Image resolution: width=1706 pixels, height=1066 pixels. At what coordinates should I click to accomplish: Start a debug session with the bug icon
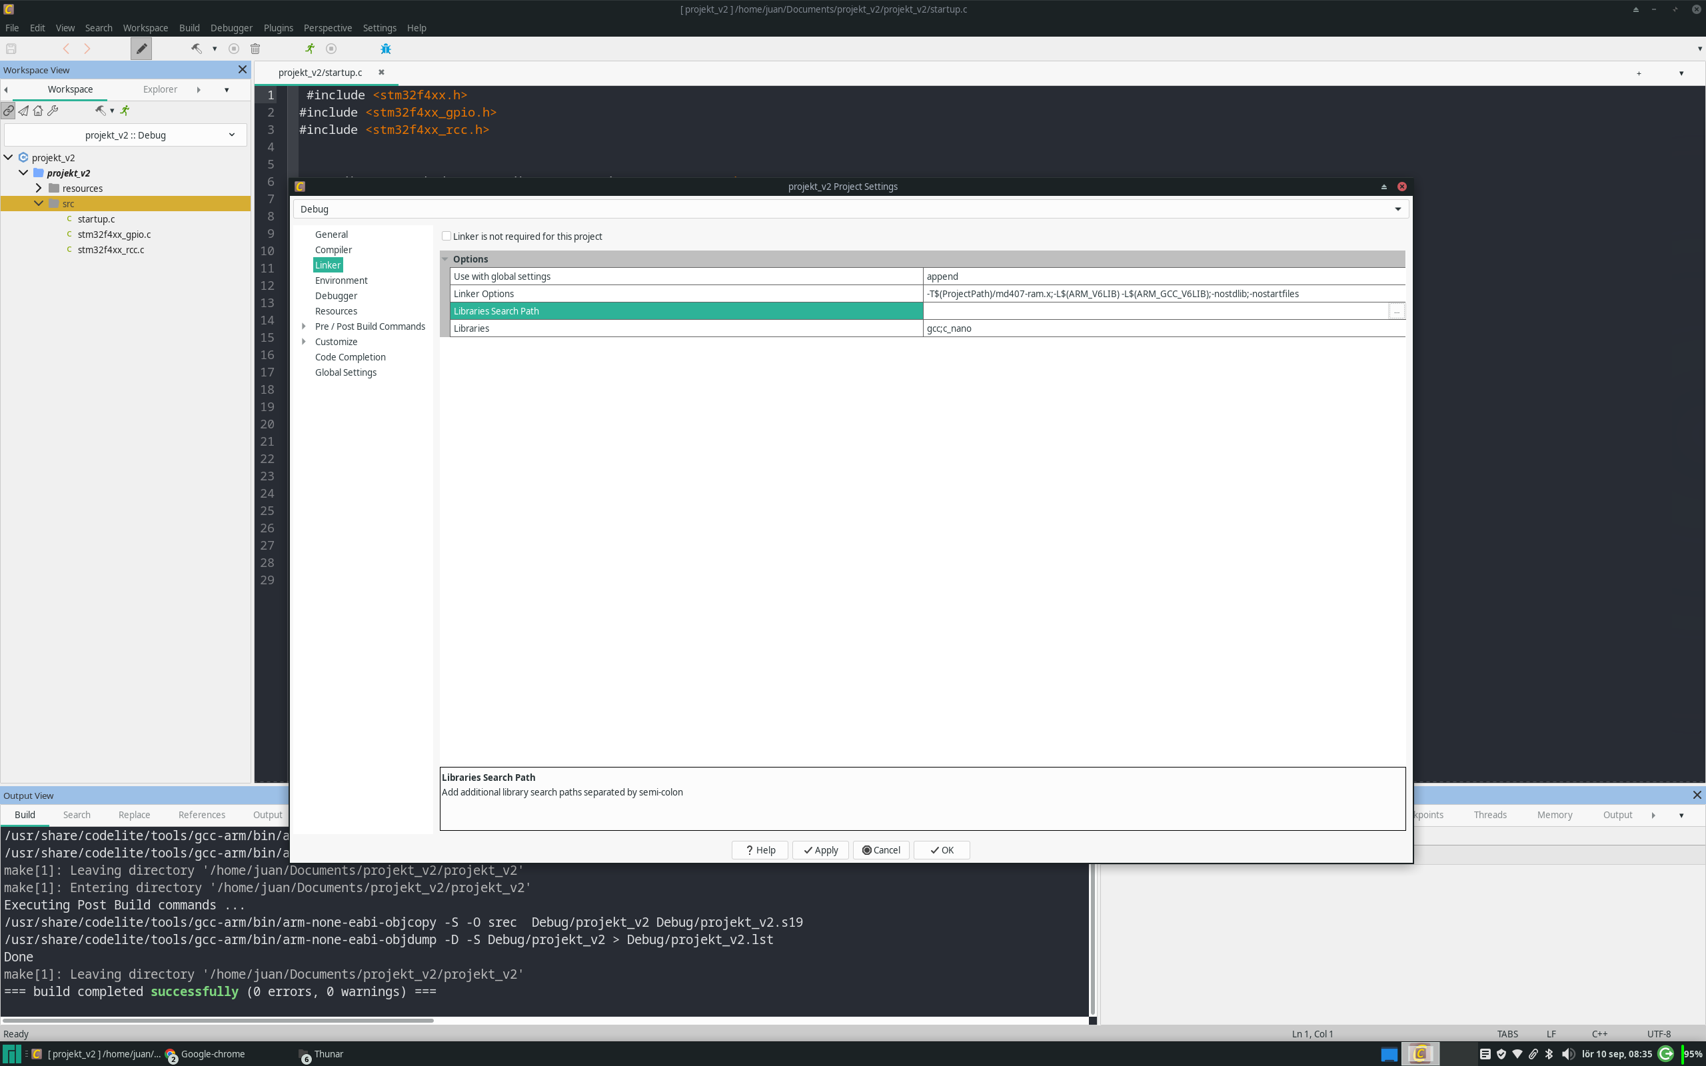coord(386,49)
